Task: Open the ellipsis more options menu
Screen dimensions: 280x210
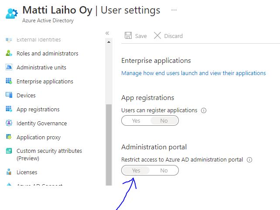Action: 174,10
